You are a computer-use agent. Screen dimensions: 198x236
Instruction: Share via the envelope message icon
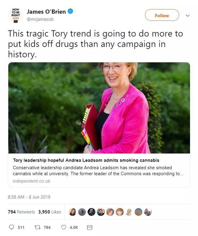coord(90,227)
